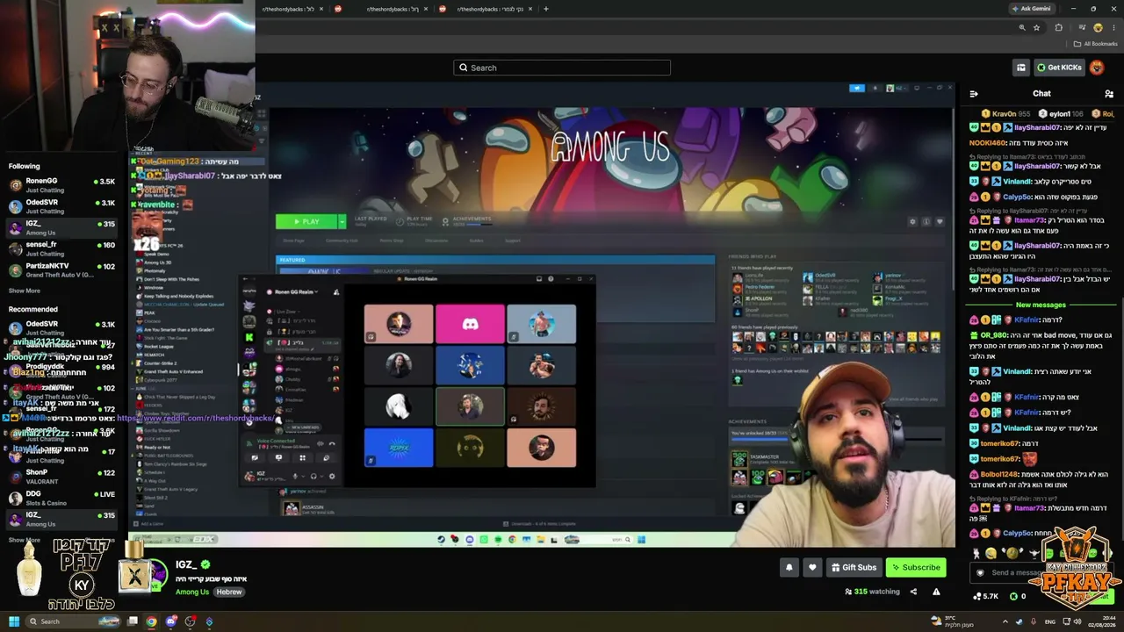Image resolution: width=1124 pixels, height=632 pixels.
Task: Open OBS Studio from the taskbar
Action: [x=191, y=621]
